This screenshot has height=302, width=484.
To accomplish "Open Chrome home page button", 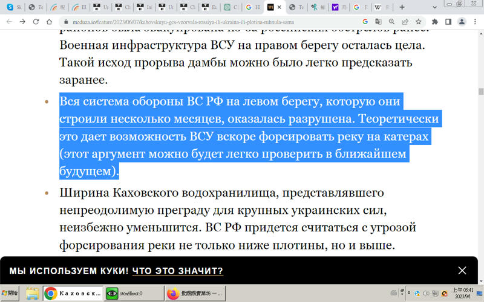I will [49, 22].
